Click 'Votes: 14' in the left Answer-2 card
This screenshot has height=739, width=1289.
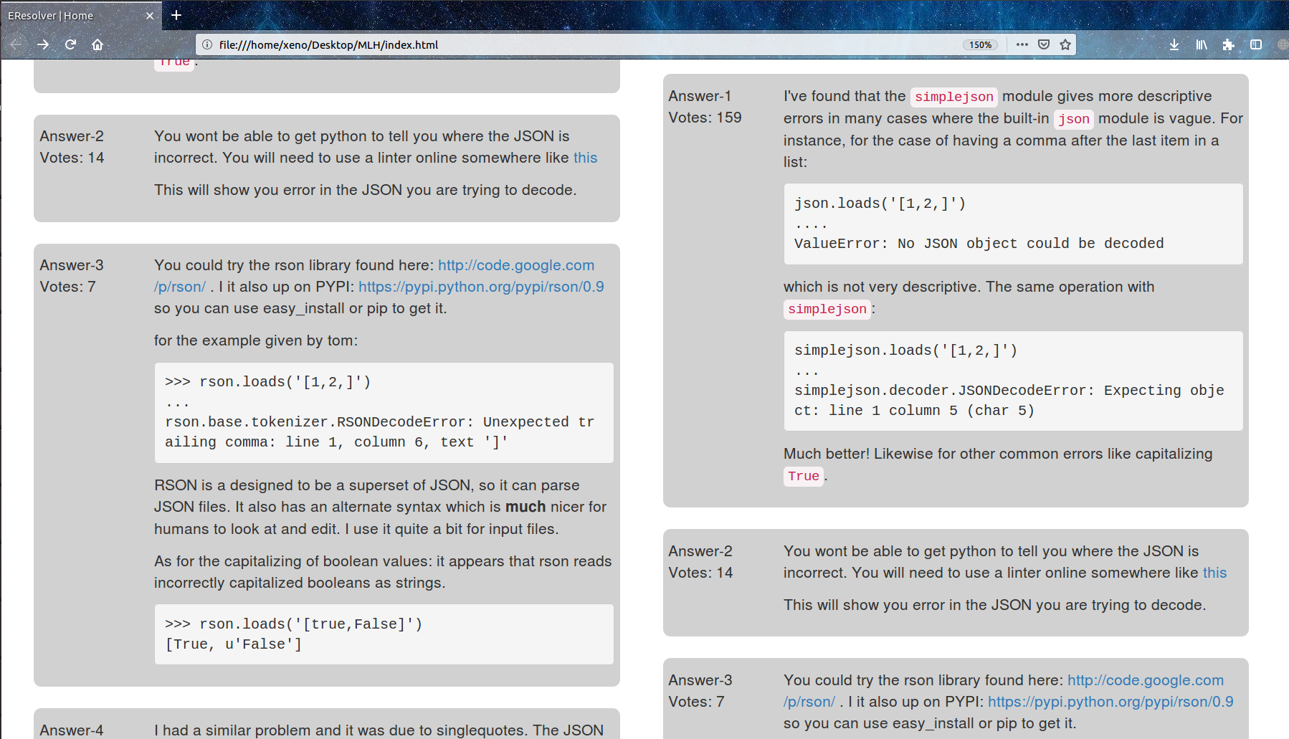(x=72, y=158)
